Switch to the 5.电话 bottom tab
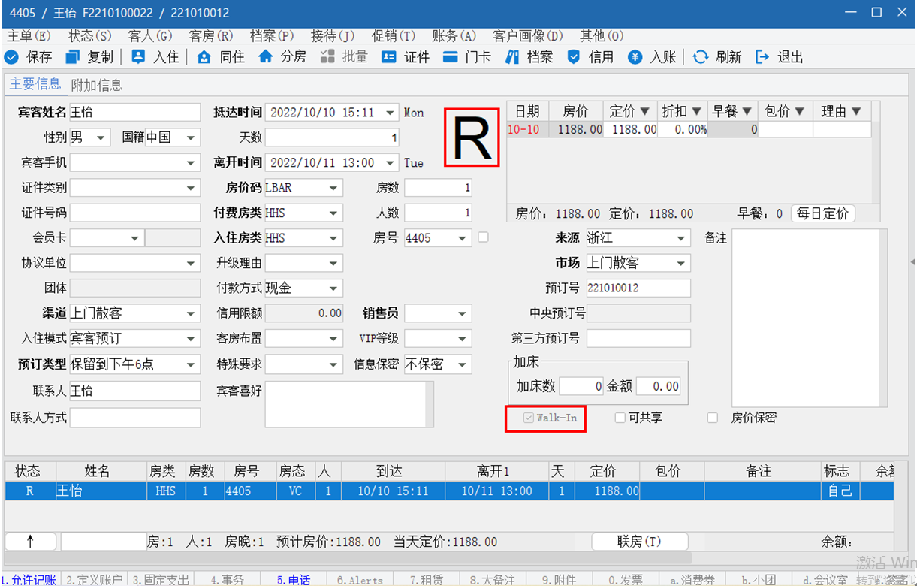 click(294, 579)
